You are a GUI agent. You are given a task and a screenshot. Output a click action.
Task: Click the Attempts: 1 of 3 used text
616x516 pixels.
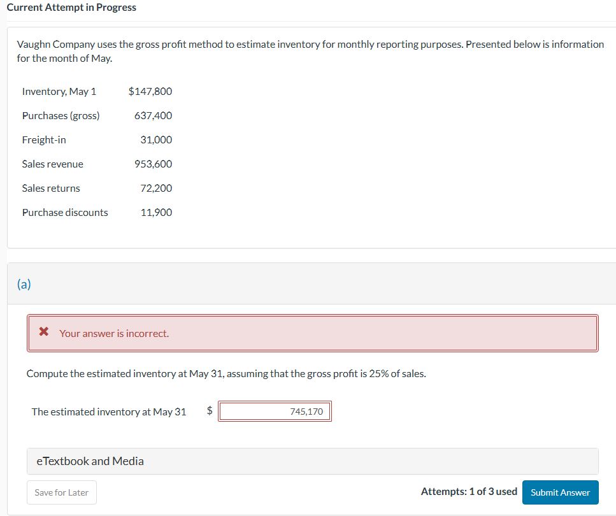coord(469,492)
